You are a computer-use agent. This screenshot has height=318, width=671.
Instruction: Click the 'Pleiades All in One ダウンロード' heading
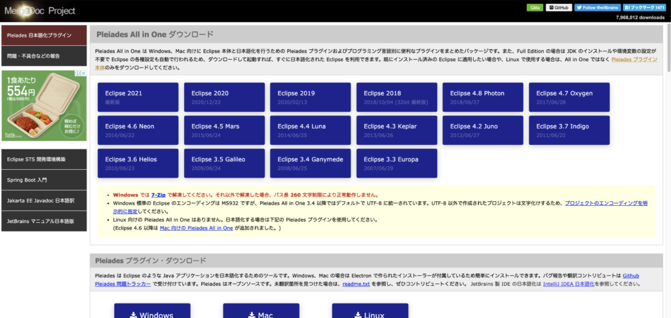155,34
